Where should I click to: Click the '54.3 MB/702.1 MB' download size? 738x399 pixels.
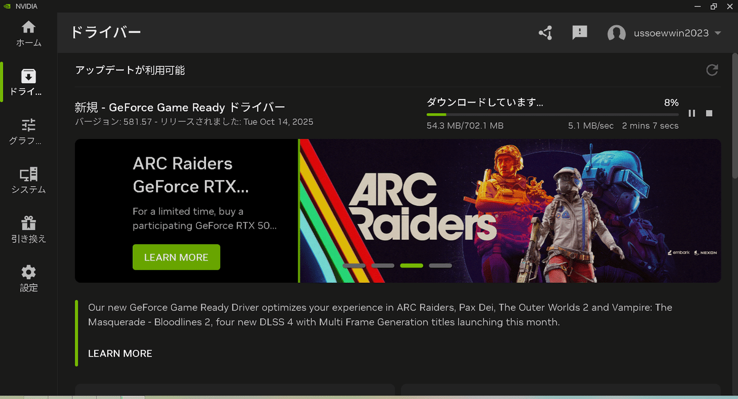[x=465, y=125]
